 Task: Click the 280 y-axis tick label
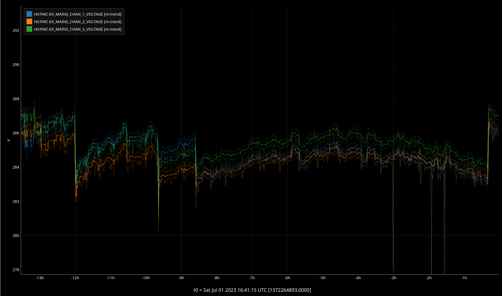point(16,236)
